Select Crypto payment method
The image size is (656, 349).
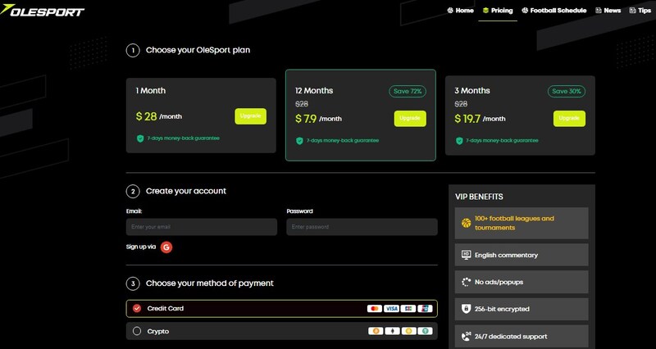click(137, 331)
